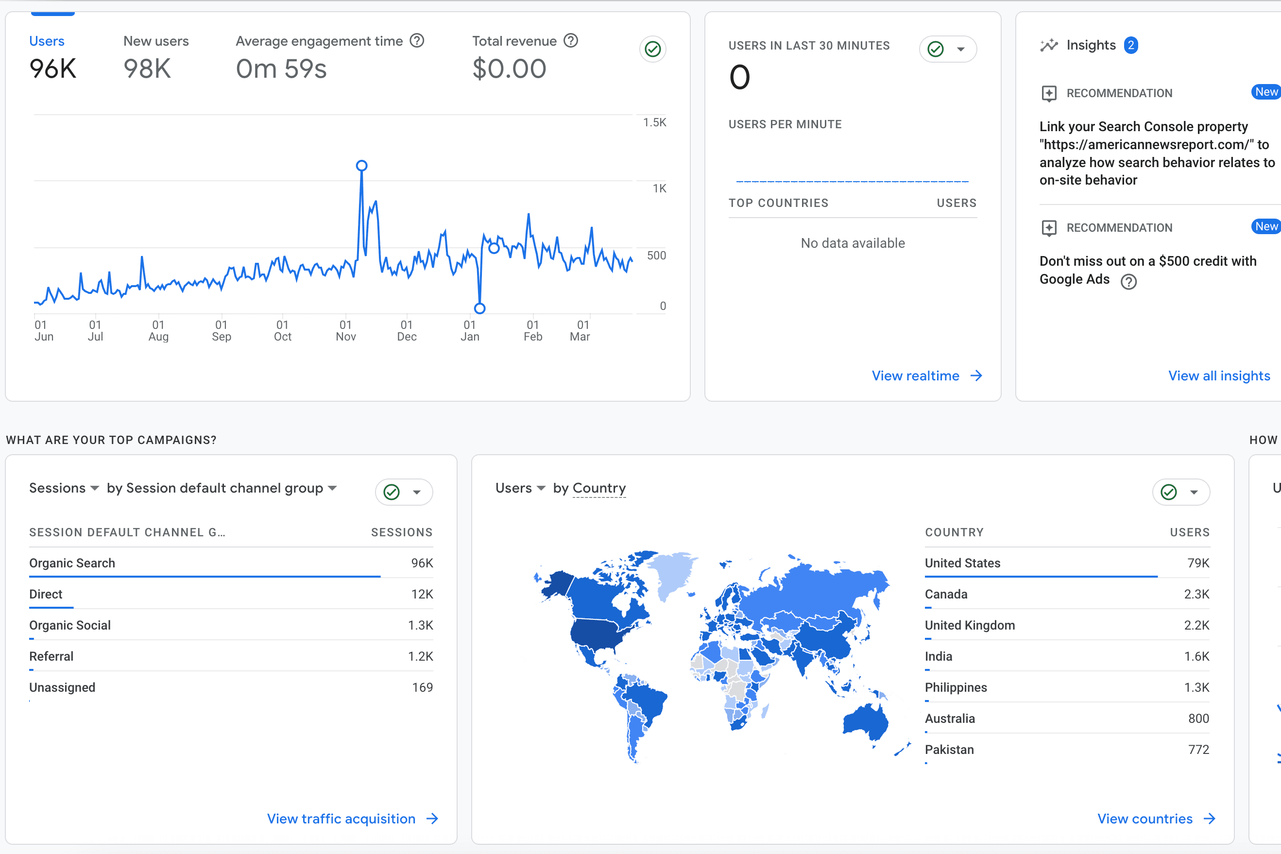Click help icon next to Google Ads
Viewport: 1281px width, 854px height.
(1128, 282)
